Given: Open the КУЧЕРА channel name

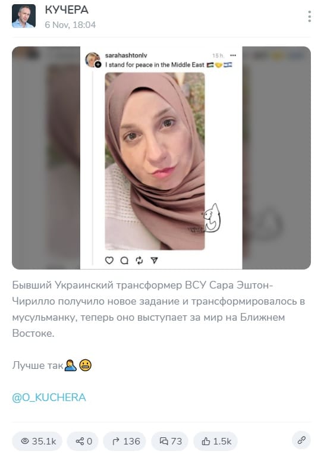Looking at the screenshot, I should (x=67, y=10).
